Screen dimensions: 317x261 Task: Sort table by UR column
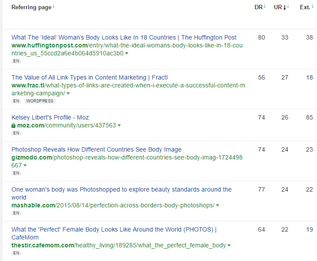tap(278, 7)
